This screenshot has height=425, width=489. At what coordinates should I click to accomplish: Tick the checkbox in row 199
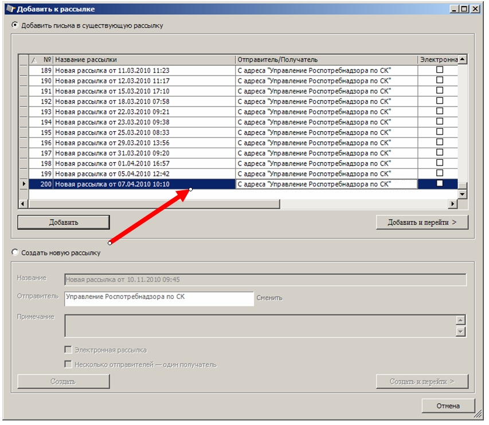[440, 173]
